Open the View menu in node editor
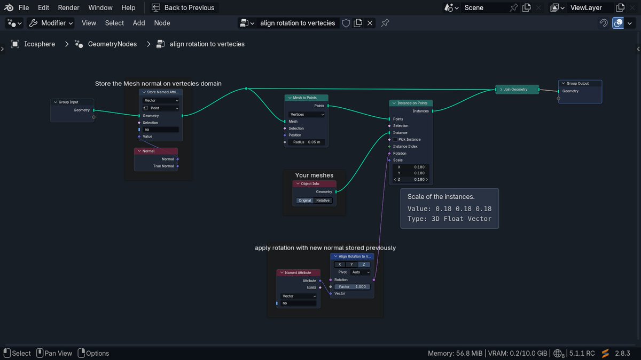 coord(89,23)
